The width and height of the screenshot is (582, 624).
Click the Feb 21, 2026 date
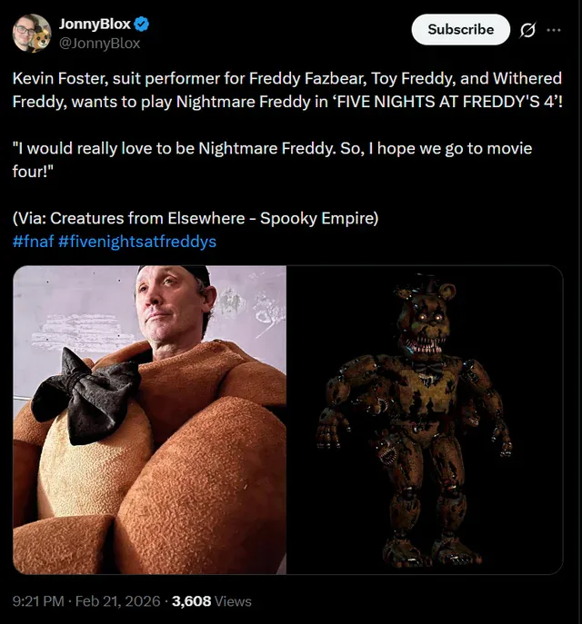118,601
